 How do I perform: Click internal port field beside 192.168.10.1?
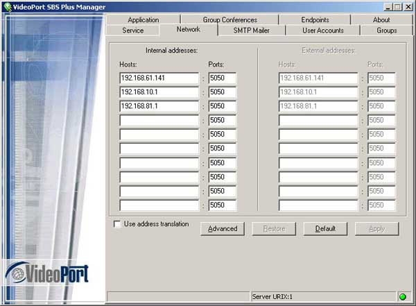click(x=223, y=92)
